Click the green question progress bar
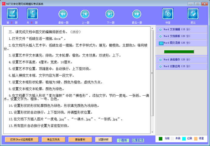 pyautogui.click(x=178, y=52)
